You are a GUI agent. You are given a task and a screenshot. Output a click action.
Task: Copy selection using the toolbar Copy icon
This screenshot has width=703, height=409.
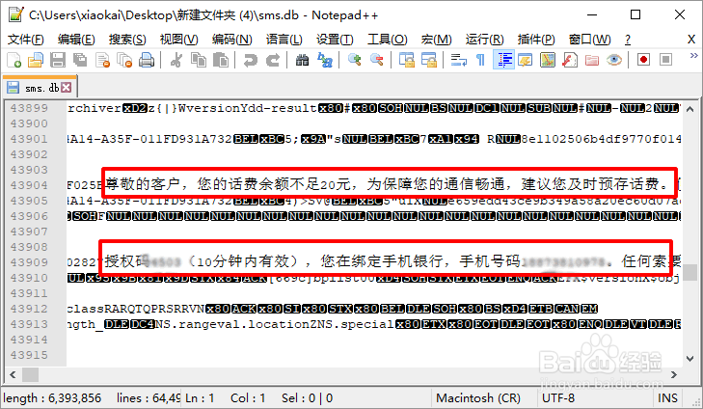(x=198, y=60)
